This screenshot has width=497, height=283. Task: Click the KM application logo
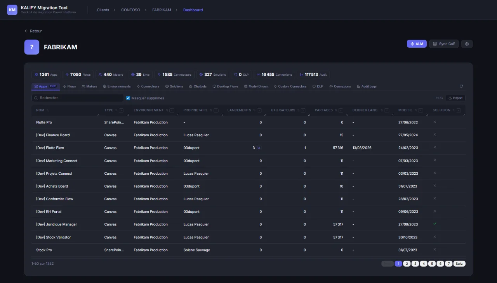point(12,10)
